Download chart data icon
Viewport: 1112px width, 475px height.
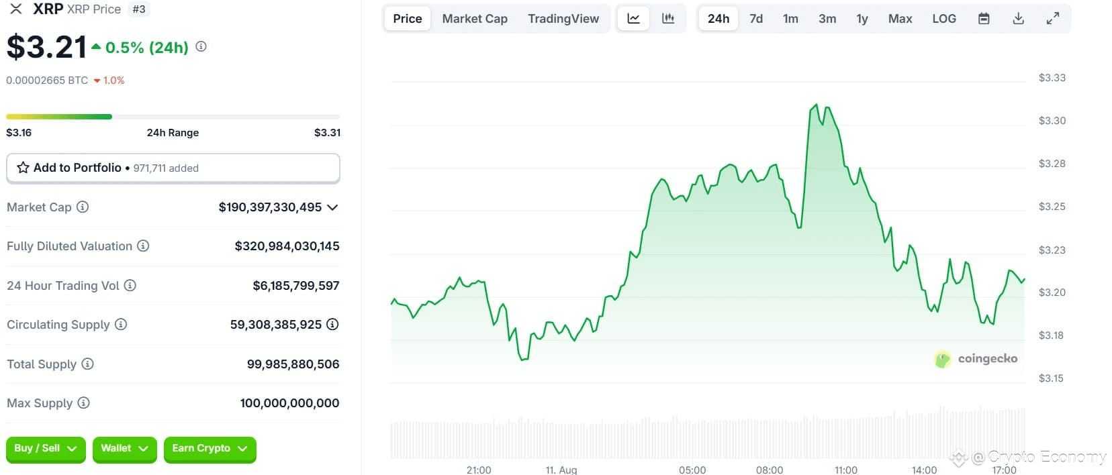pyautogui.click(x=1018, y=19)
